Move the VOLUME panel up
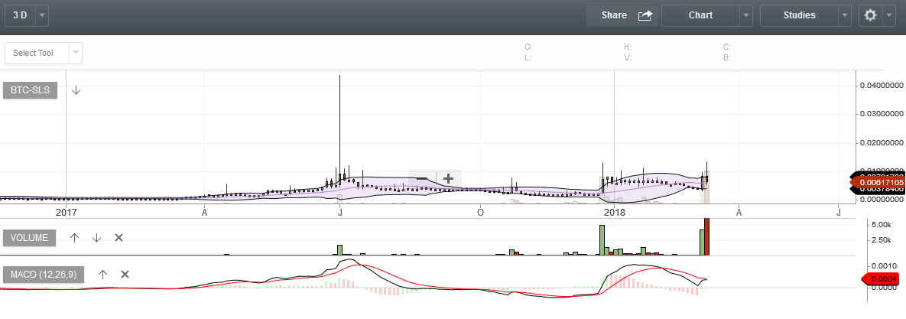This screenshot has height=319, width=906. coord(74,237)
